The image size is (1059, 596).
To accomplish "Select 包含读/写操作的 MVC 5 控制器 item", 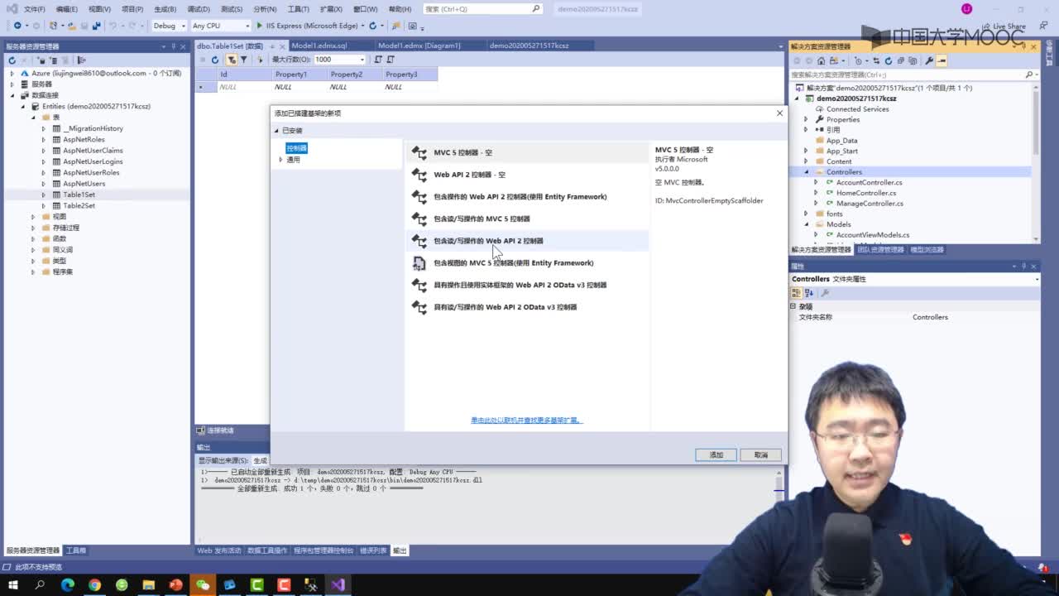I will click(x=527, y=219).
